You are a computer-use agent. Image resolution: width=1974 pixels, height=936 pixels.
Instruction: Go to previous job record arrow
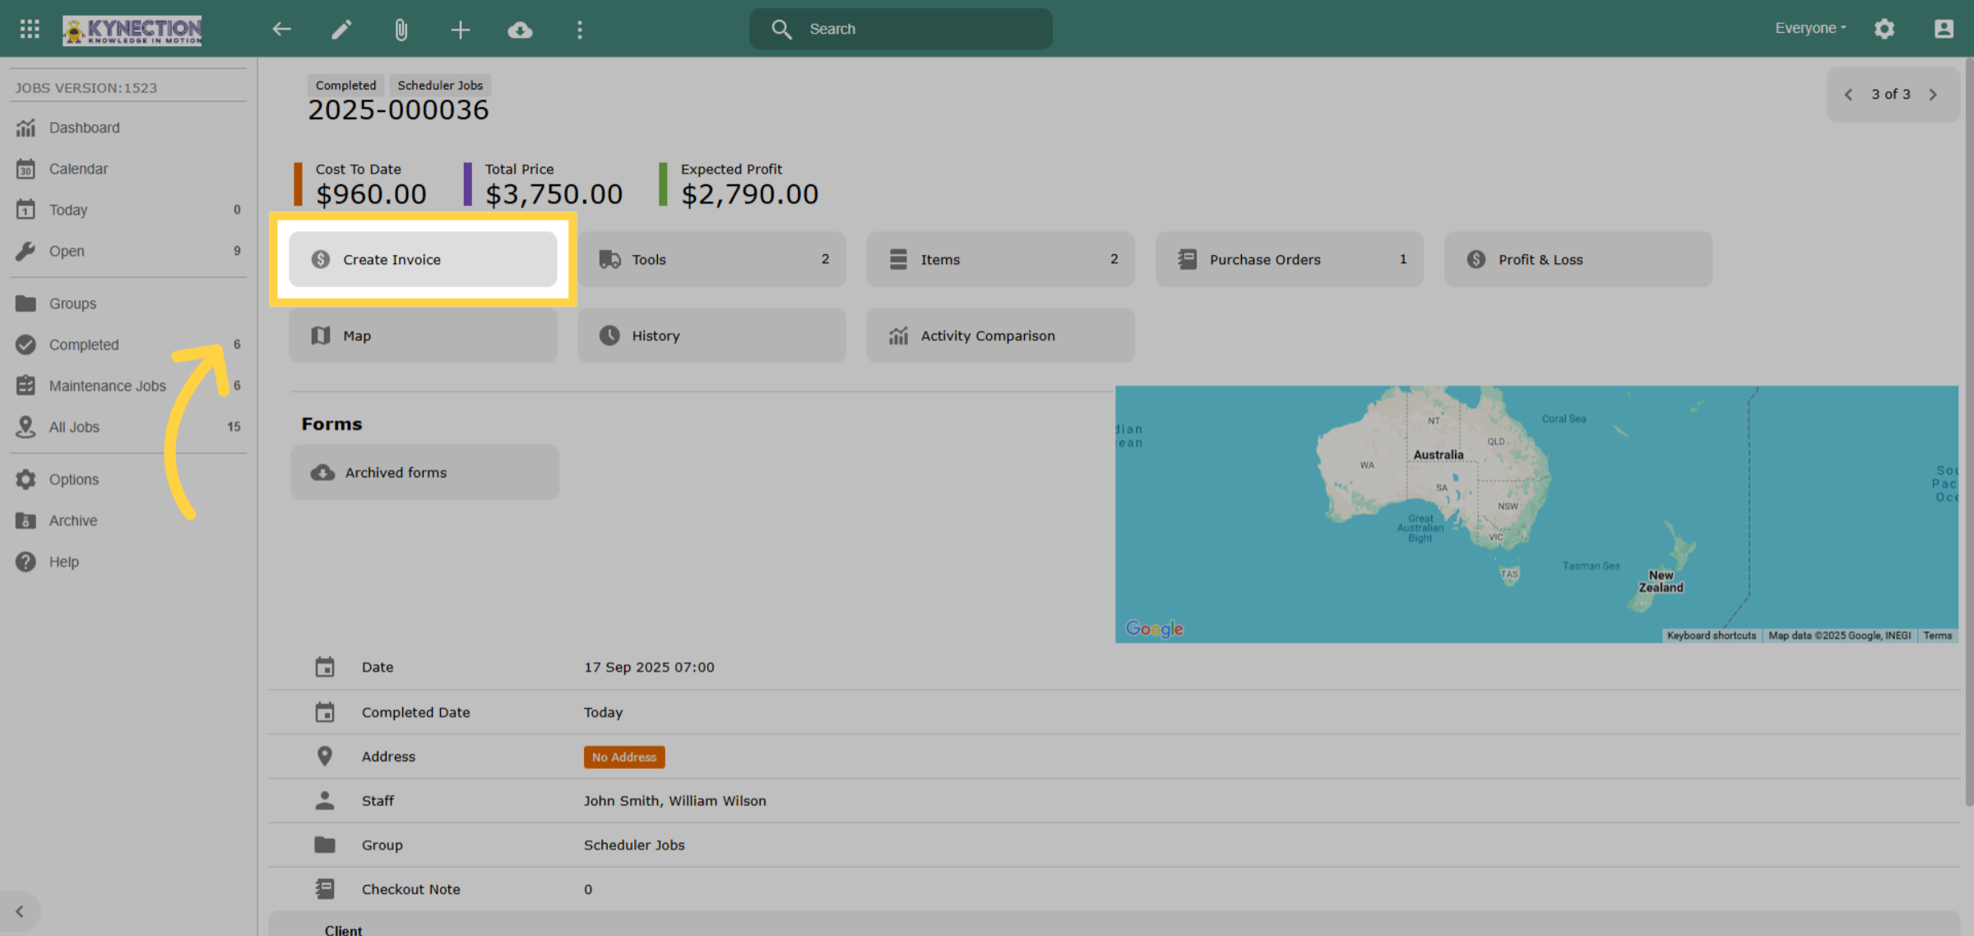point(1849,95)
